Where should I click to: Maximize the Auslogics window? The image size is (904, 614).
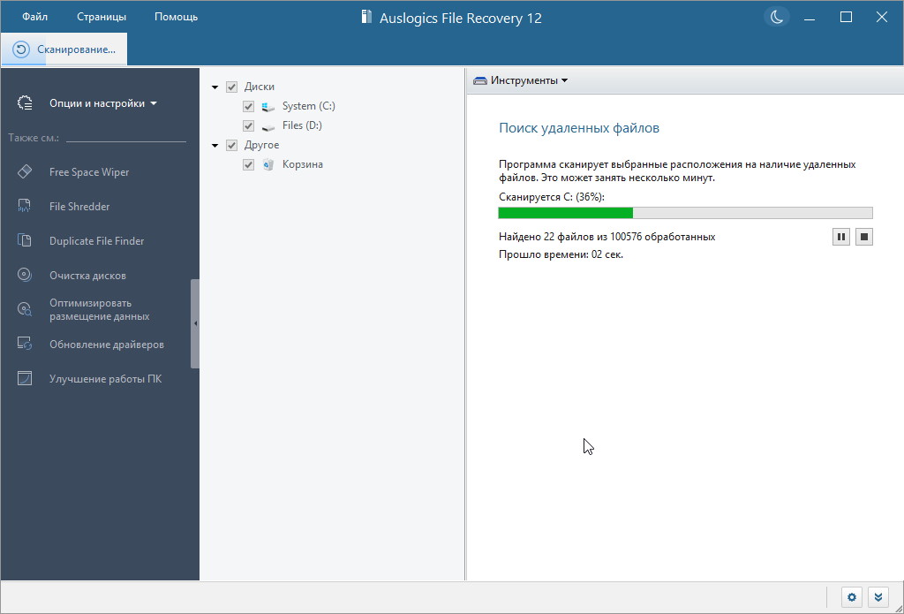[x=846, y=18]
